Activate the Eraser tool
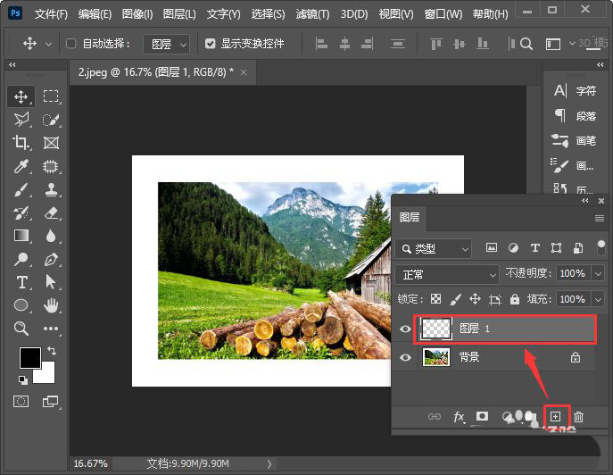This screenshot has width=613, height=475. click(51, 213)
